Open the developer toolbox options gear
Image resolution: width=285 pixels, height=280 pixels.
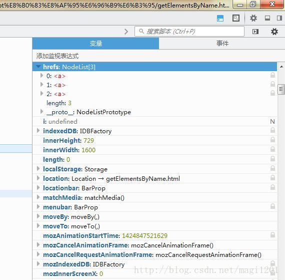pos(253,18)
